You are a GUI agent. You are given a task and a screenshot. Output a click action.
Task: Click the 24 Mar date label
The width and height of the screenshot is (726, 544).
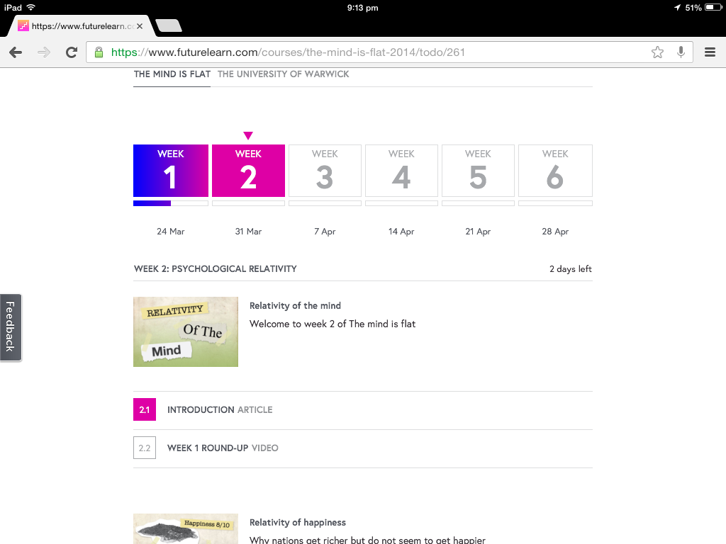171,232
